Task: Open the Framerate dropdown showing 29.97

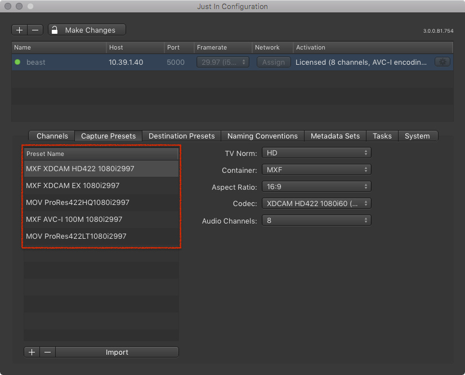Action: (223, 62)
